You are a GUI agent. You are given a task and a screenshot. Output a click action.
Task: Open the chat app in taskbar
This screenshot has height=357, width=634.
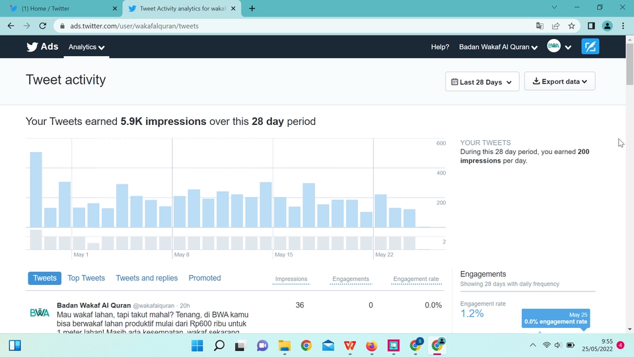click(x=262, y=346)
